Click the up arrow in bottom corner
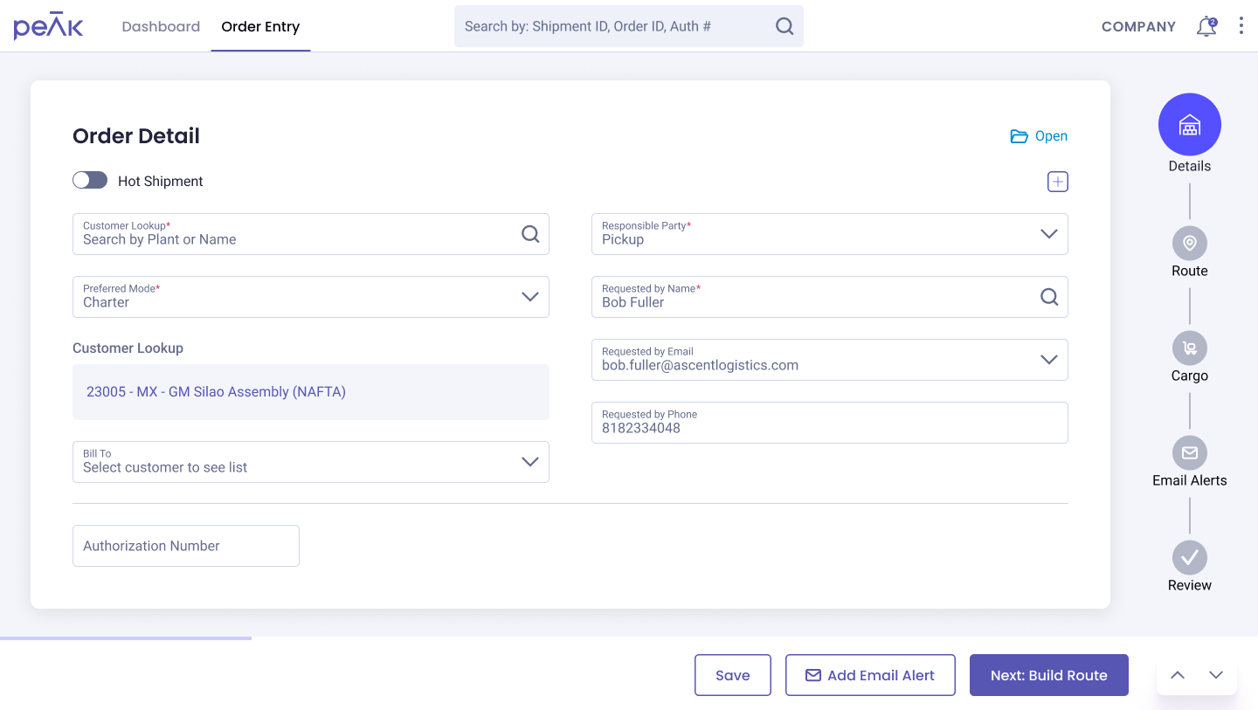The image size is (1258, 710). point(1178,675)
